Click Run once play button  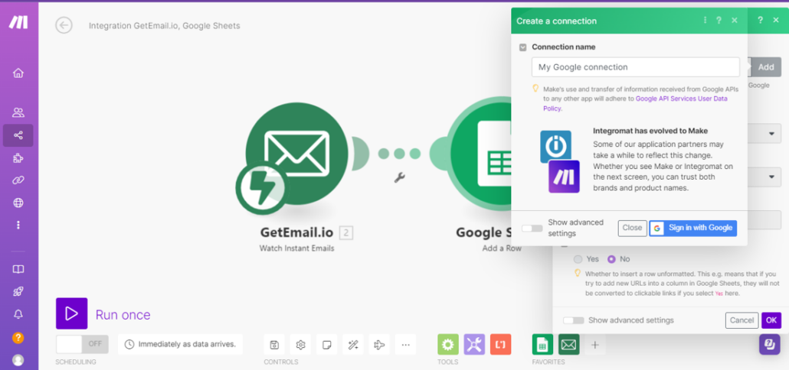(71, 313)
